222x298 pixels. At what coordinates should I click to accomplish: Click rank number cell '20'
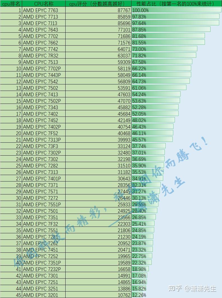[x=11, y=133]
